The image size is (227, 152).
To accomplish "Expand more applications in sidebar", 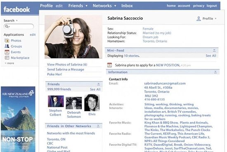I will (9, 63).
